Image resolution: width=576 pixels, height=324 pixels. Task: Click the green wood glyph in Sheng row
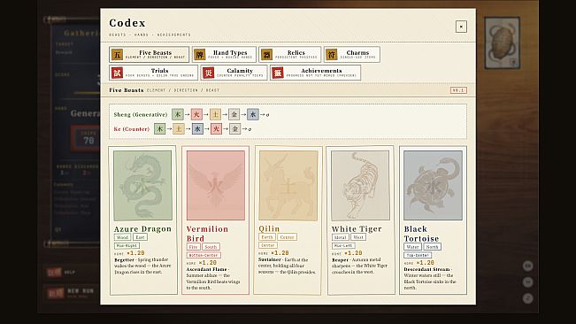point(178,114)
